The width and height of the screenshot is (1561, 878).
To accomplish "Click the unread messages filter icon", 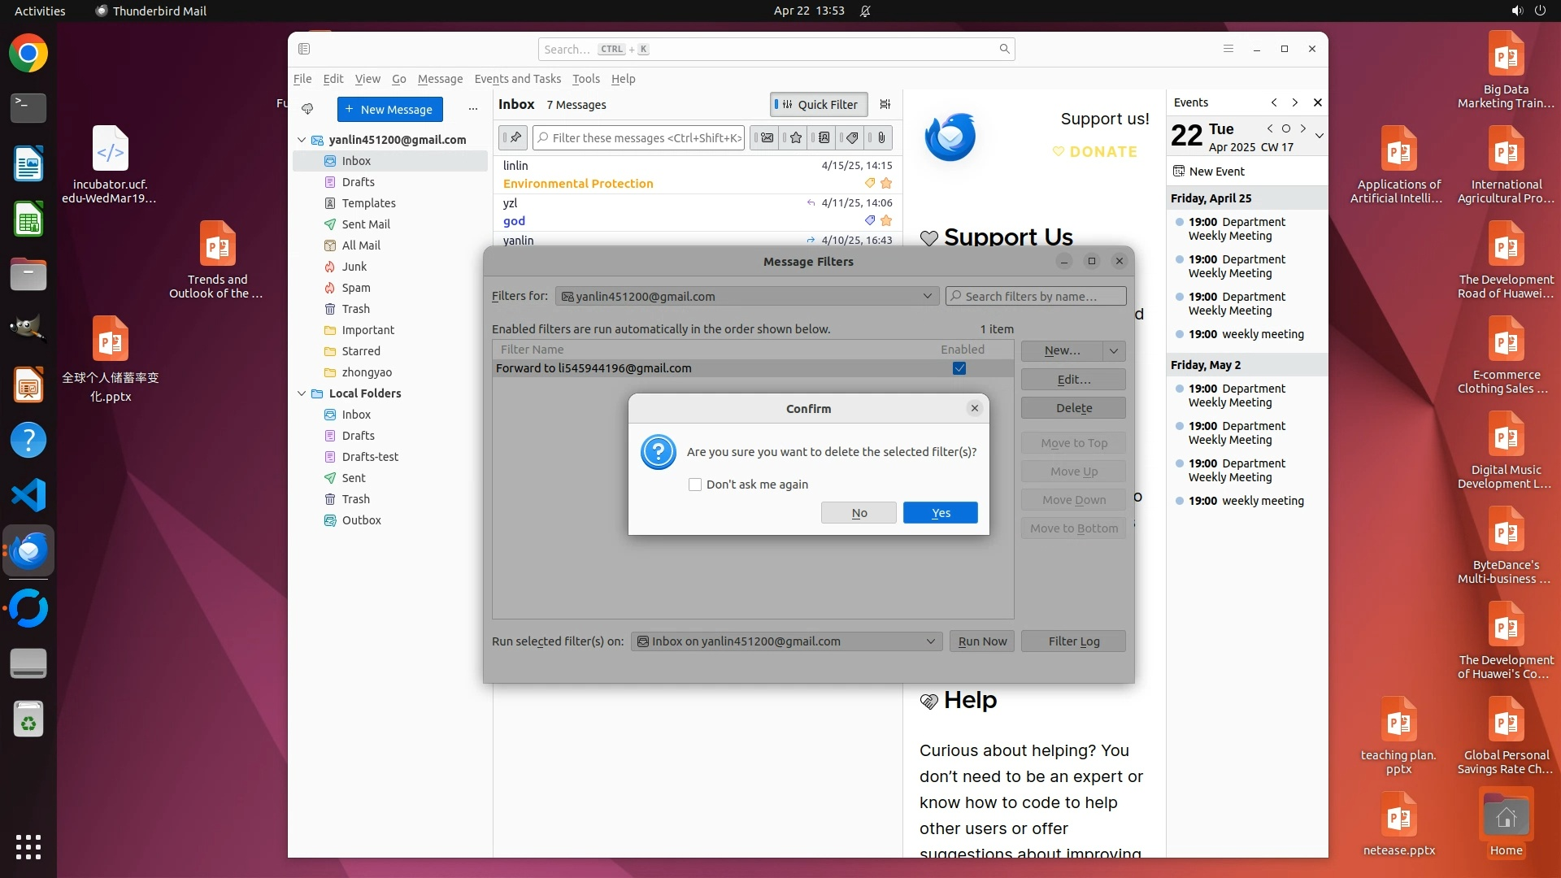I will (x=766, y=138).
